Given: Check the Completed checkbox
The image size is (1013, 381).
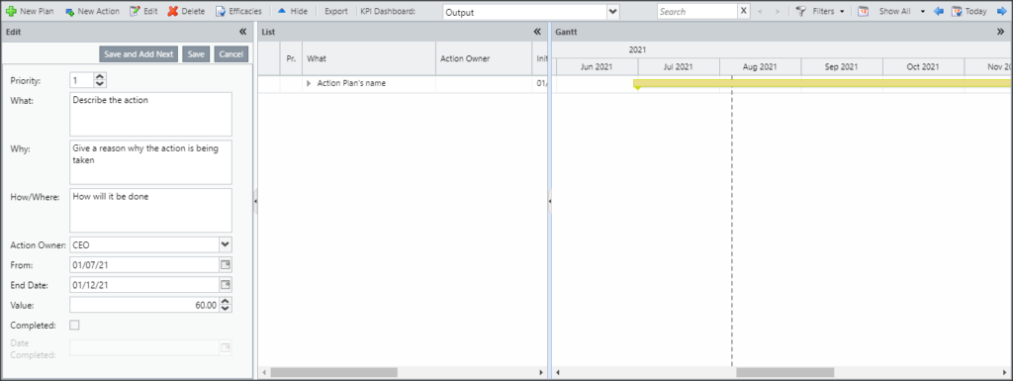Looking at the screenshot, I should tap(74, 325).
